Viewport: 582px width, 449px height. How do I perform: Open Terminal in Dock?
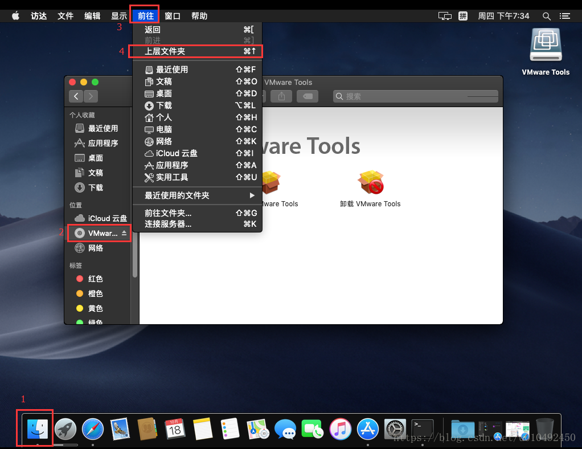pyautogui.click(x=423, y=429)
